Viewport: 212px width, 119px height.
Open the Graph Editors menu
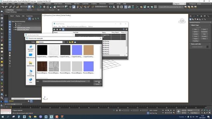pyautogui.click(x=58, y=4)
